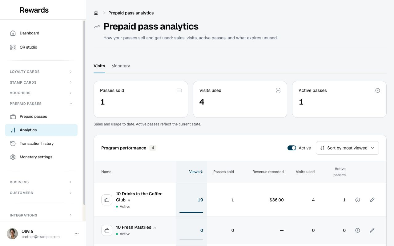The width and height of the screenshot is (394, 246).
Task: Click the Revenue recorded column header
Action: click(x=268, y=172)
